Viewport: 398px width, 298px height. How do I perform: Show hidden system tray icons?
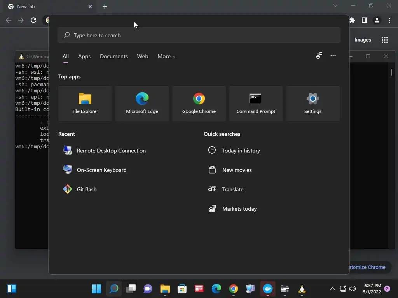[332, 289]
